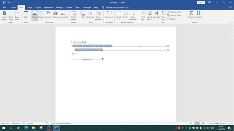Click the Sign in button

coord(201,3)
